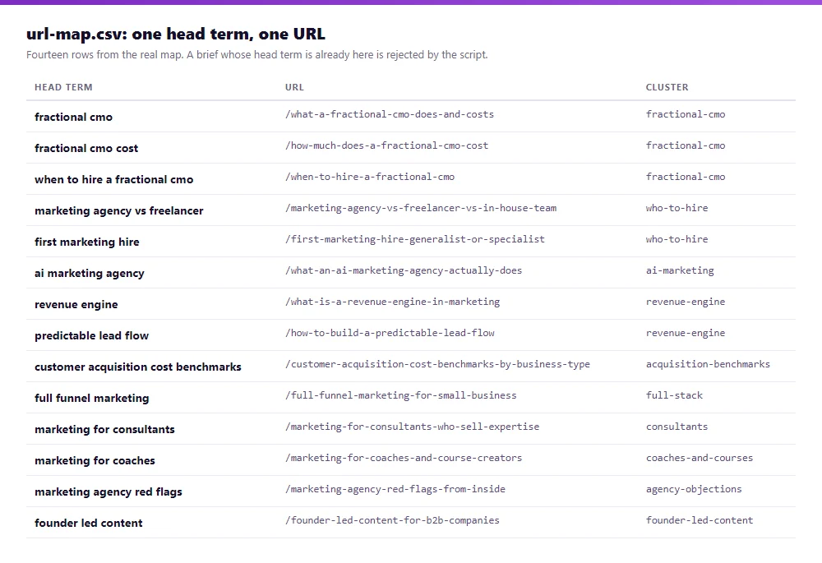Select cluster 'who-to-hire' in 'first marketing hire' row
The height and width of the screenshot is (563, 822).
(677, 239)
